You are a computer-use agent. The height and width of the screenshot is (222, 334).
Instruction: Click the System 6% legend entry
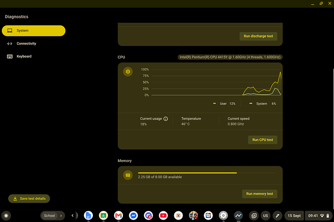tap(262, 104)
